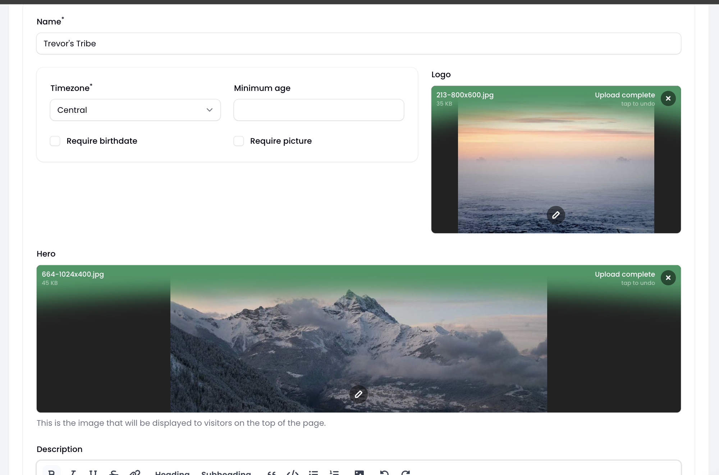Click the Name field containing Trevor's Tribe
The height and width of the screenshot is (475, 719).
click(358, 43)
